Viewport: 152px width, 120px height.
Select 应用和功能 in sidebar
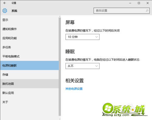[29, 38]
